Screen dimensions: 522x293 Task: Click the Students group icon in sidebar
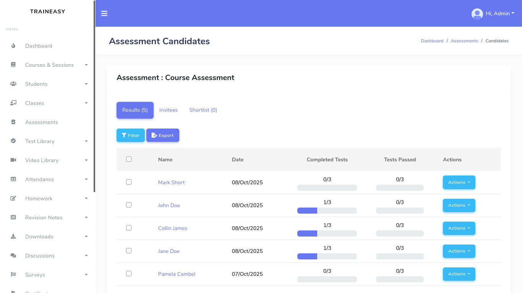point(13,84)
